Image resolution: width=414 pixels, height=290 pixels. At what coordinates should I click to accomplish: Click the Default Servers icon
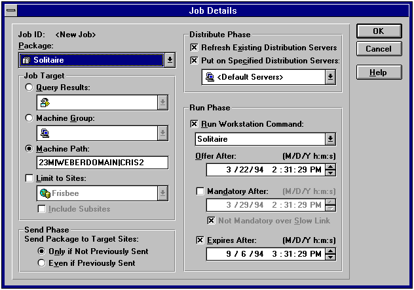(x=210, y=77)
